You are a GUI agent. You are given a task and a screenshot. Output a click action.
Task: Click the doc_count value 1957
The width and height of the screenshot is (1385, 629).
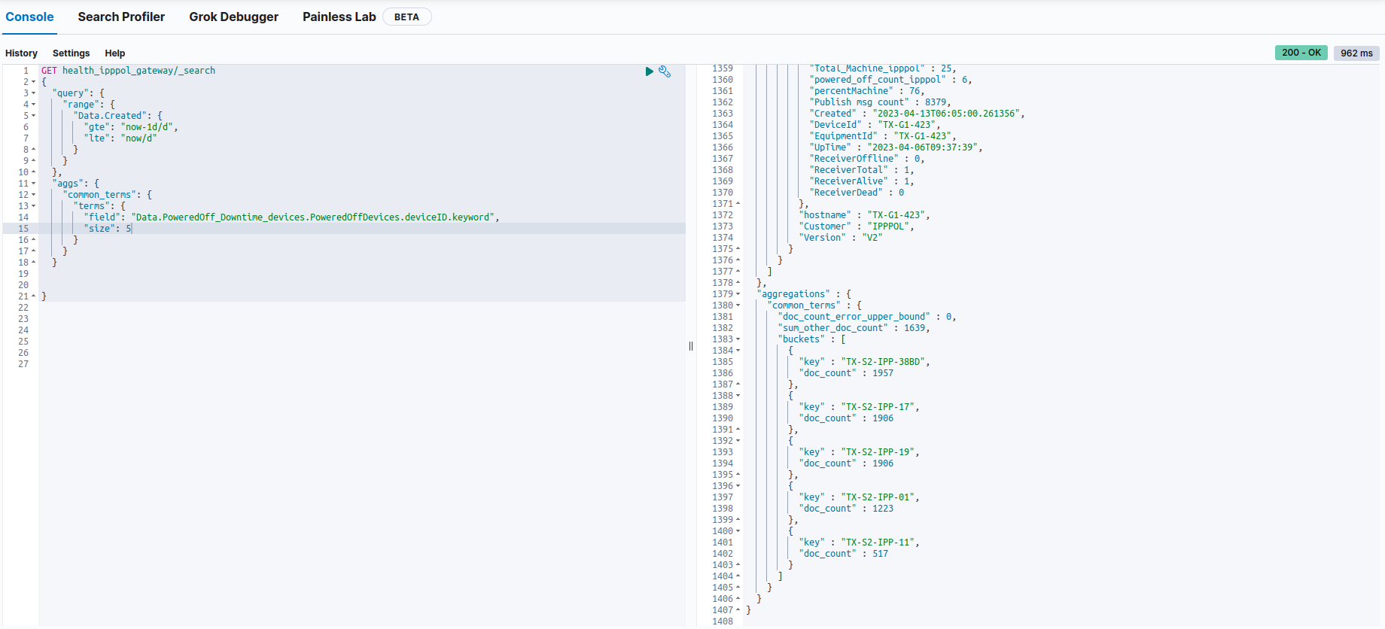883,373
